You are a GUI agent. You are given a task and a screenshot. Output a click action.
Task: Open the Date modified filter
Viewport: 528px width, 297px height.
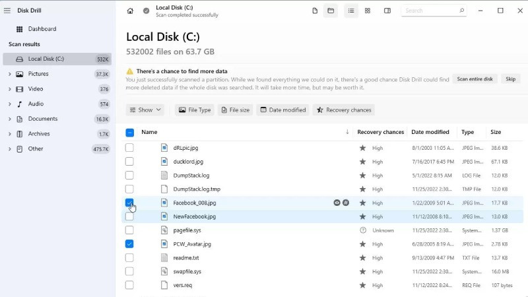(283, 110)
